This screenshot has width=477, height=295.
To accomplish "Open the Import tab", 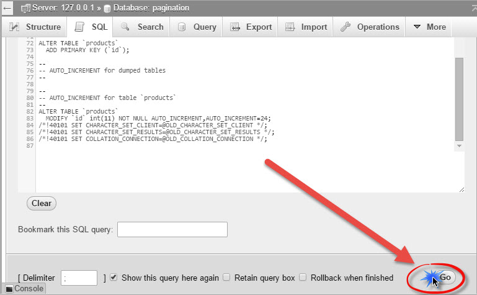I will [305, 27].
